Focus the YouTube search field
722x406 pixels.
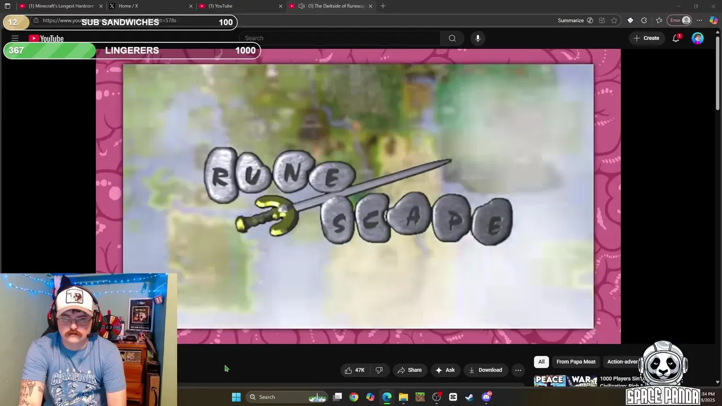click(340, 38)
